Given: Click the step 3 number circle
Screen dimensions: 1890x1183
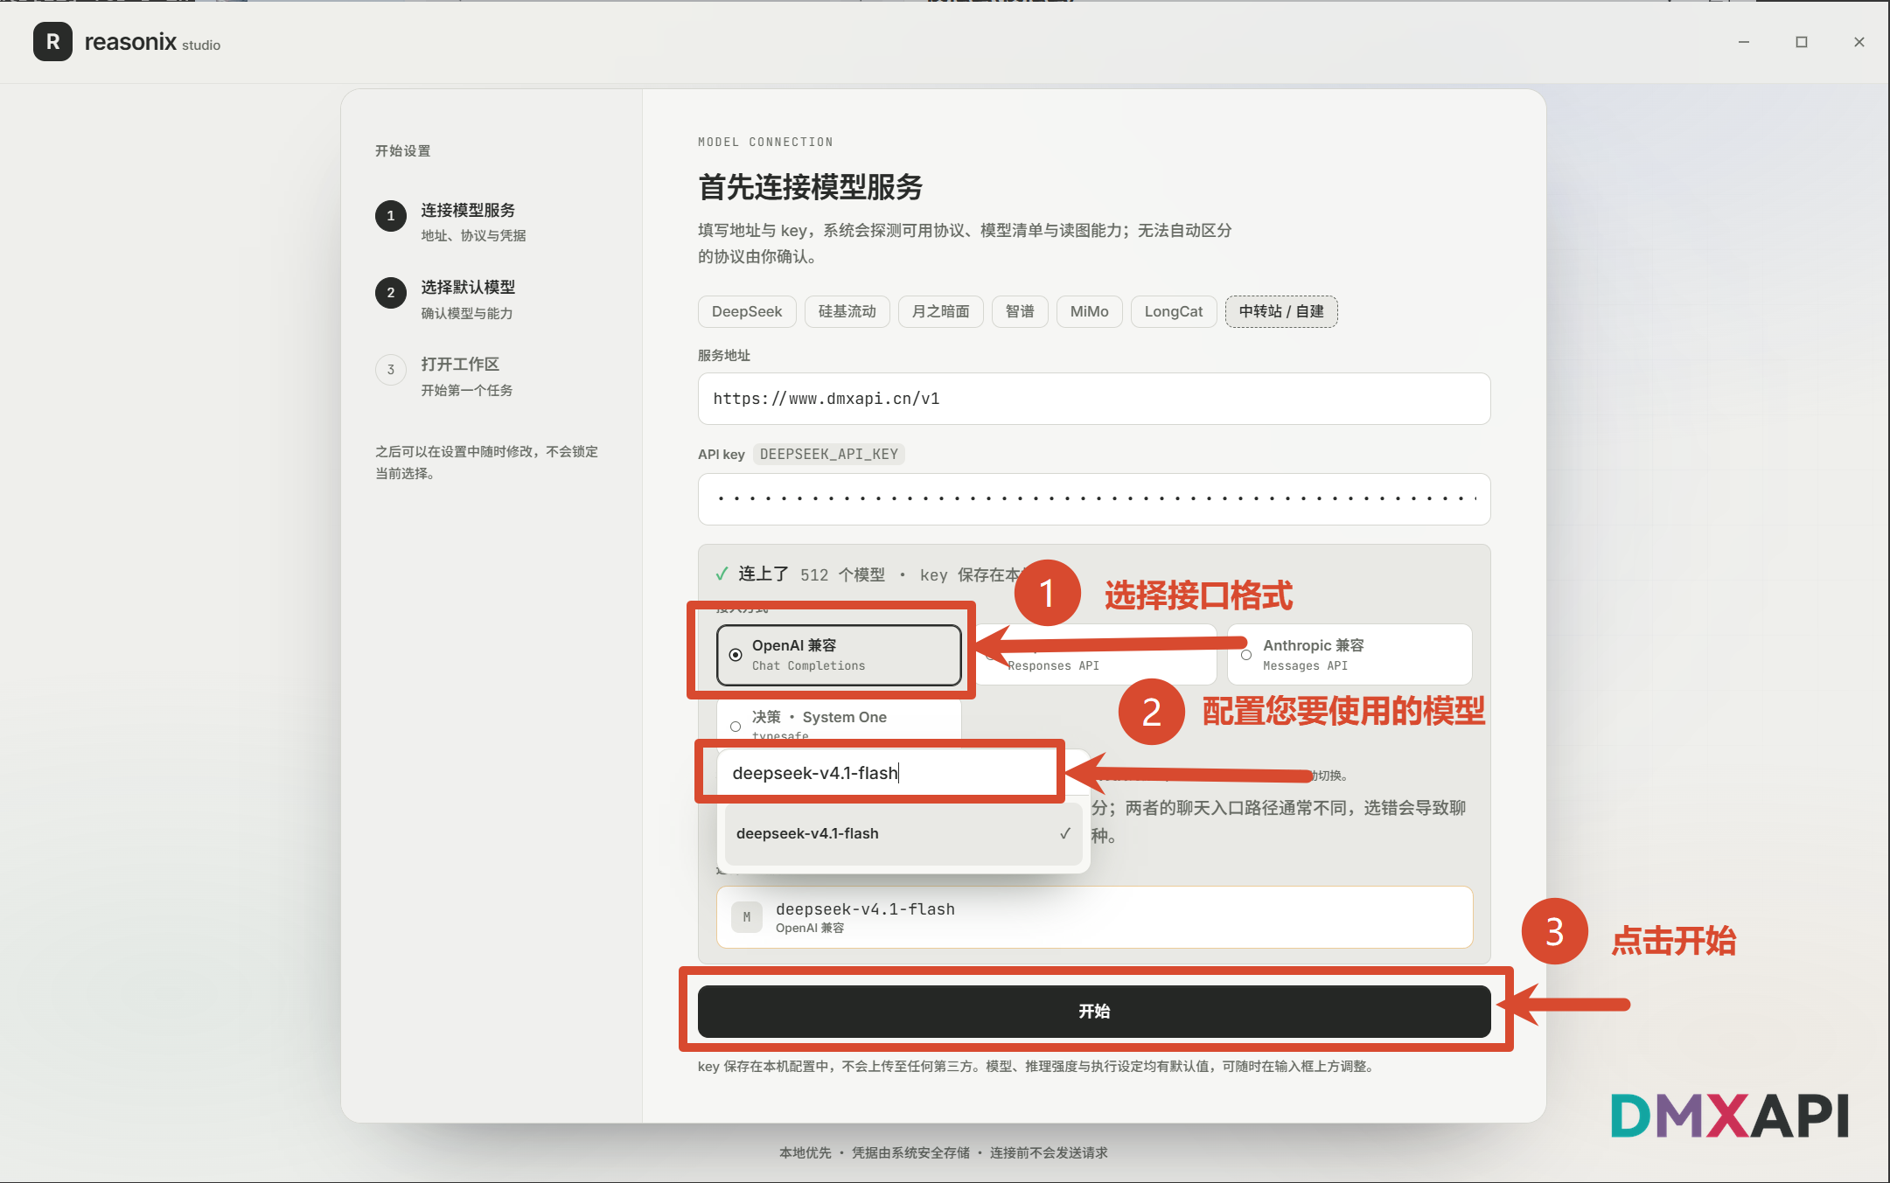Looking at the screenshot, I should [x=391, y=369].
